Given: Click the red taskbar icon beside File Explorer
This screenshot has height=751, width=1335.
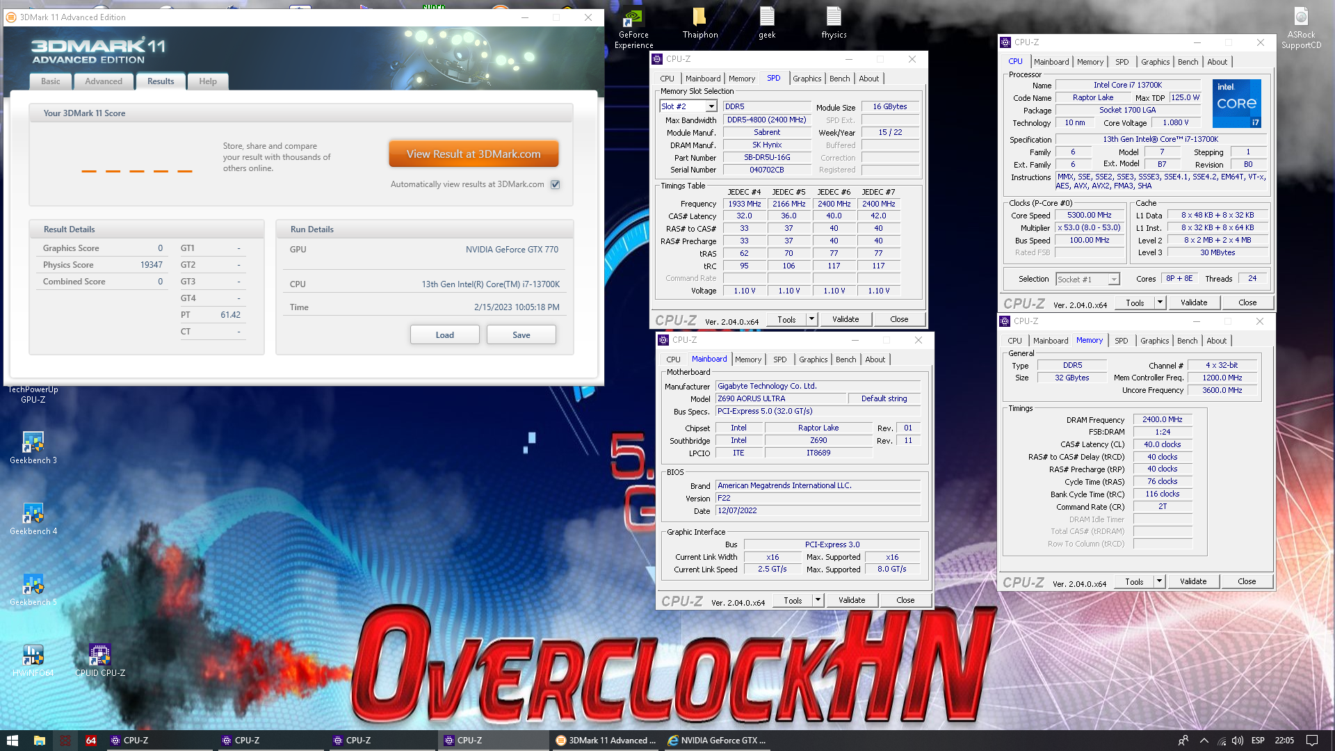Looking at the screenshot, I should [65, 741].
